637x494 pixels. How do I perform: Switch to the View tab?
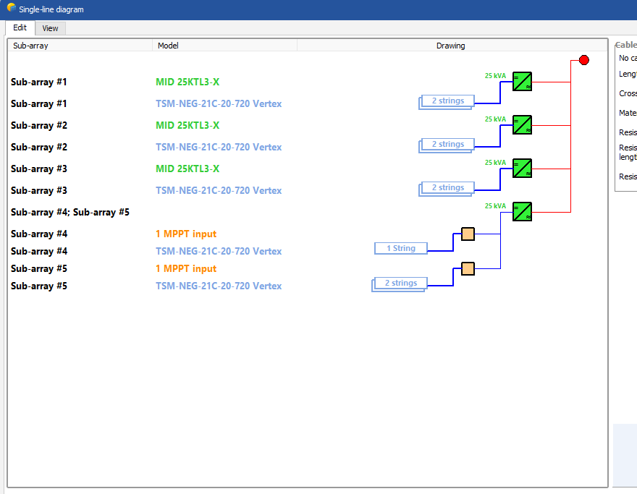coord(50,28)
